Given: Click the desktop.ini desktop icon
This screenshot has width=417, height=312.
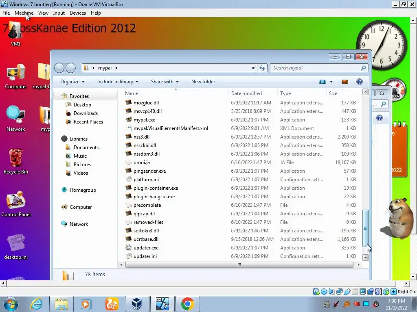Looking at the screenshot, I should click(x=16, y=247).
